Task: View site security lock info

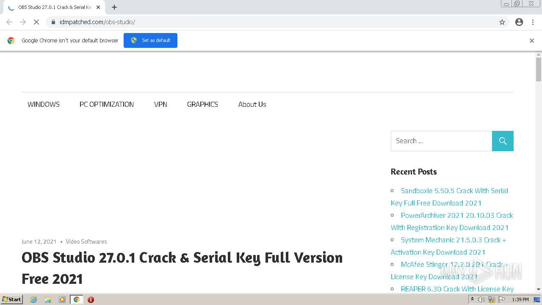Action: (53, 22)
